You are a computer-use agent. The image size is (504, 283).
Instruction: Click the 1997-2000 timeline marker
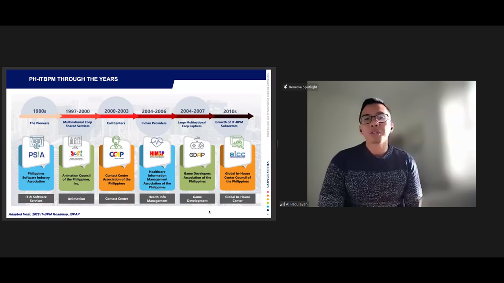pos(78,111)
